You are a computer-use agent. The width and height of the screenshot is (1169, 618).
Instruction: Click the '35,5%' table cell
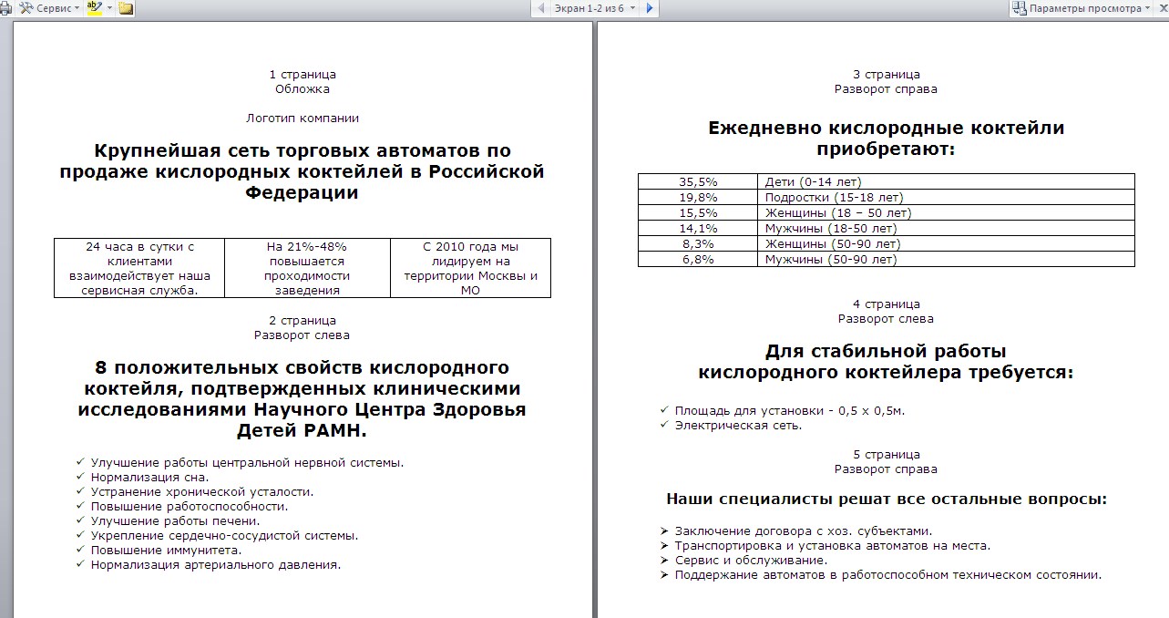698,181
